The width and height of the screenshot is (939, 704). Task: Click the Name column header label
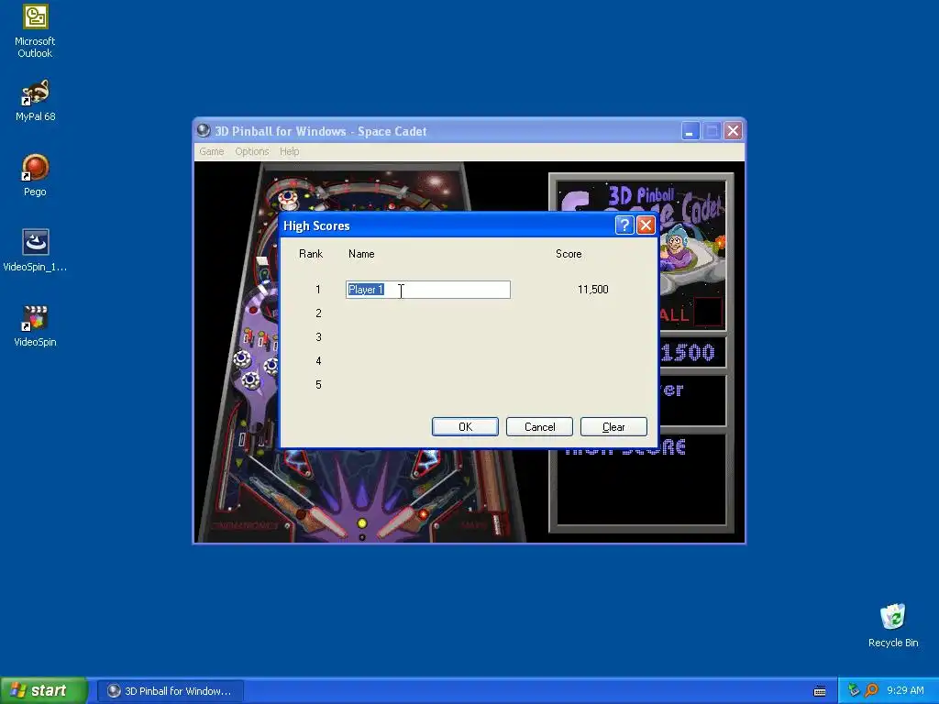point(361,254)
